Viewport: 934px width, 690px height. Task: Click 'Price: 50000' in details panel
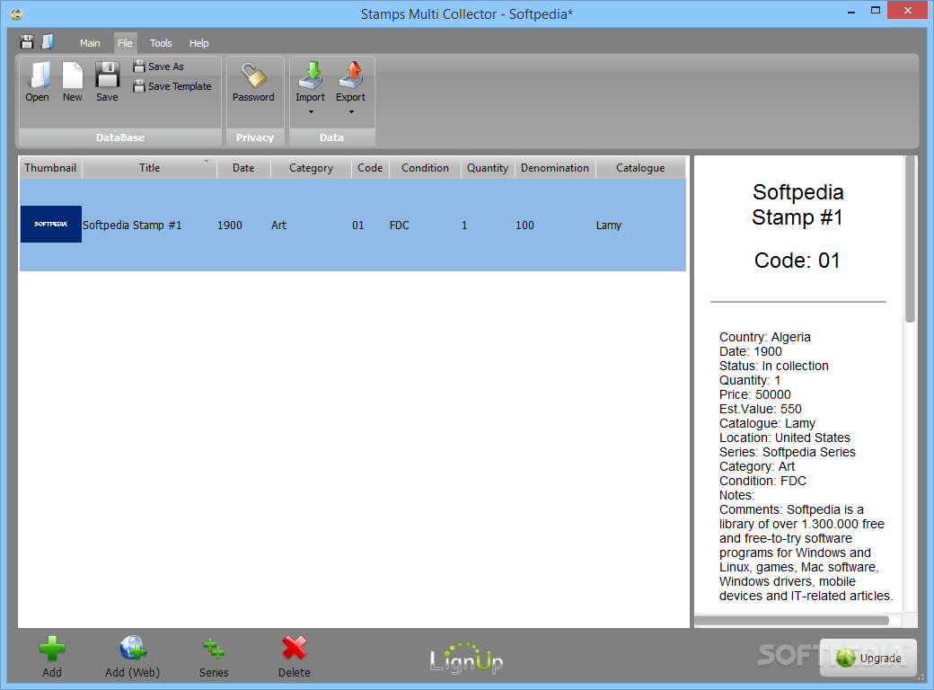(754, 394)
